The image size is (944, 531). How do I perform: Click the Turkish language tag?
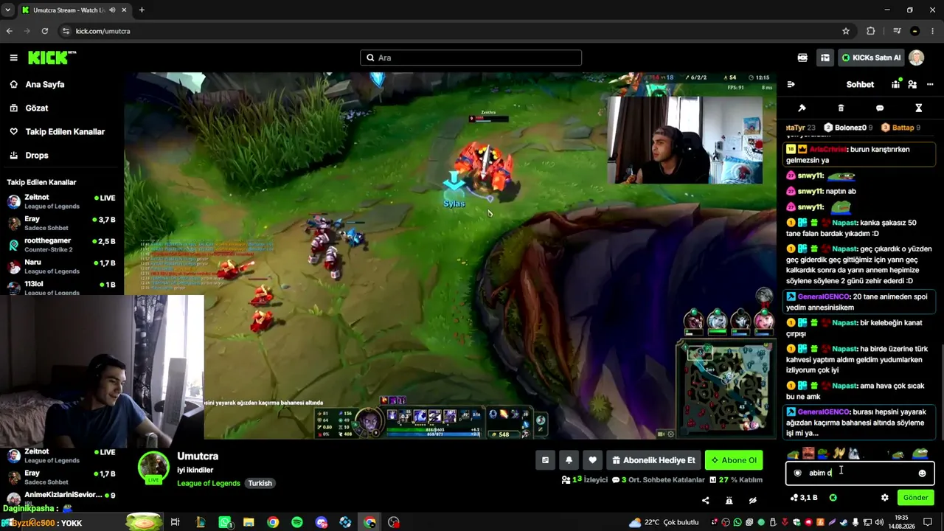coord(260,483)
